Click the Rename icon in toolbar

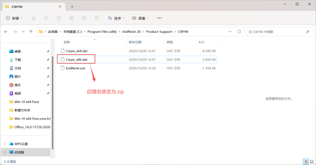[71, 18]
